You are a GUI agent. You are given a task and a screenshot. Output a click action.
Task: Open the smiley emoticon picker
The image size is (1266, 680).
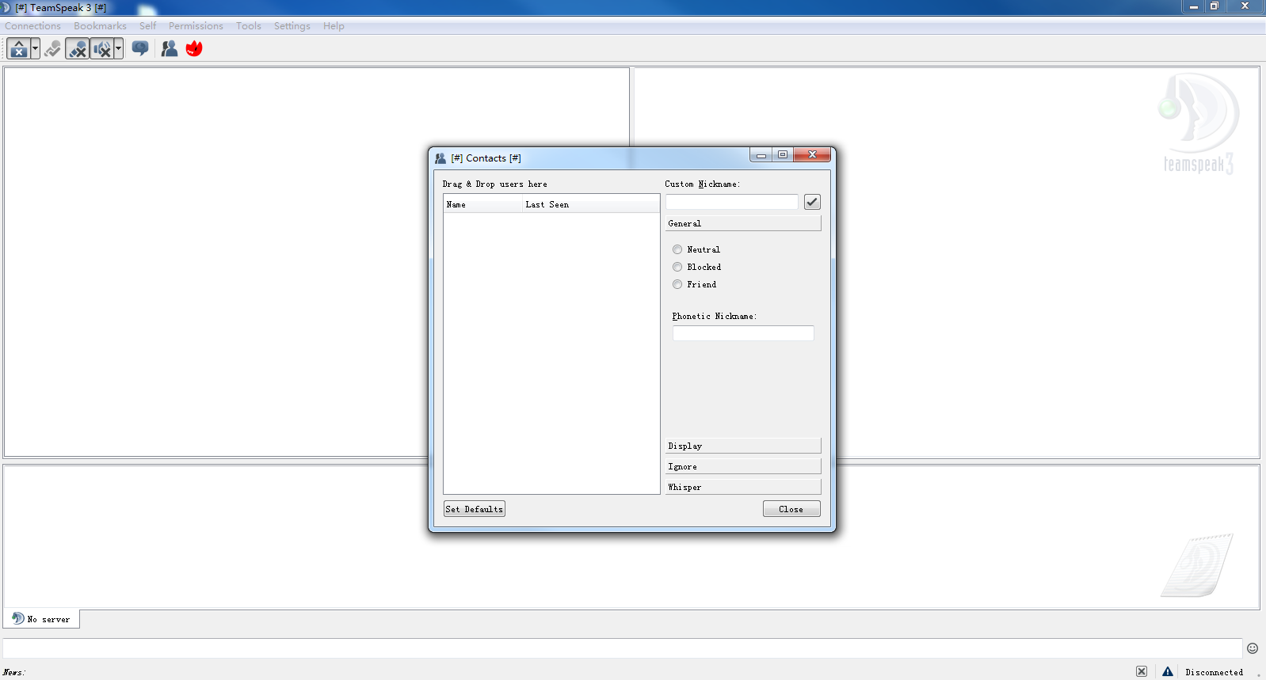pyautogui.click(x=1252, y=648)
